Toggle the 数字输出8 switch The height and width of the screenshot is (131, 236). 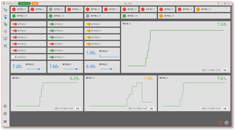51,31
